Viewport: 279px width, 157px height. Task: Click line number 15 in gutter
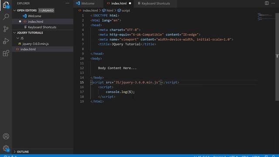82,82
